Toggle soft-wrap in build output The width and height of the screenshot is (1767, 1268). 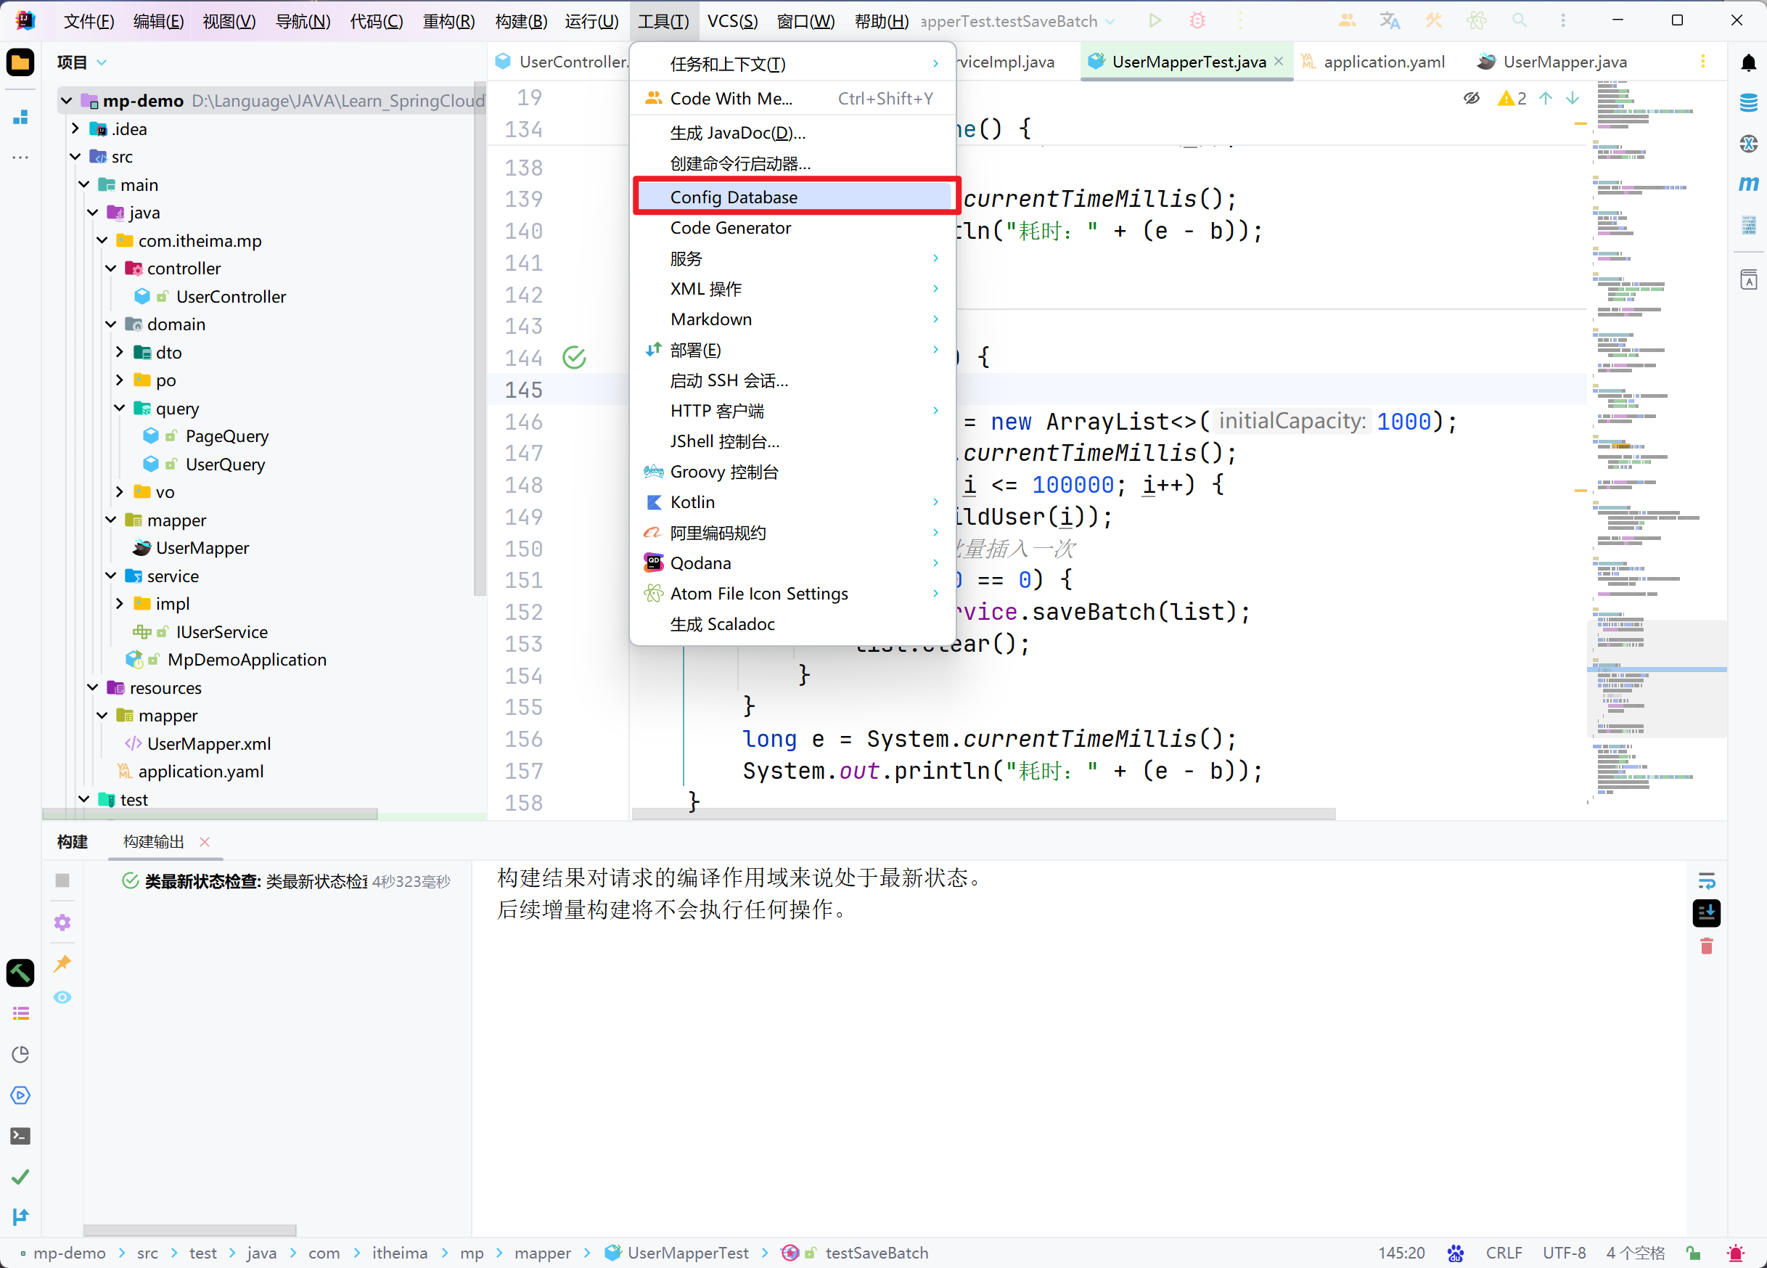[1706, 881]
